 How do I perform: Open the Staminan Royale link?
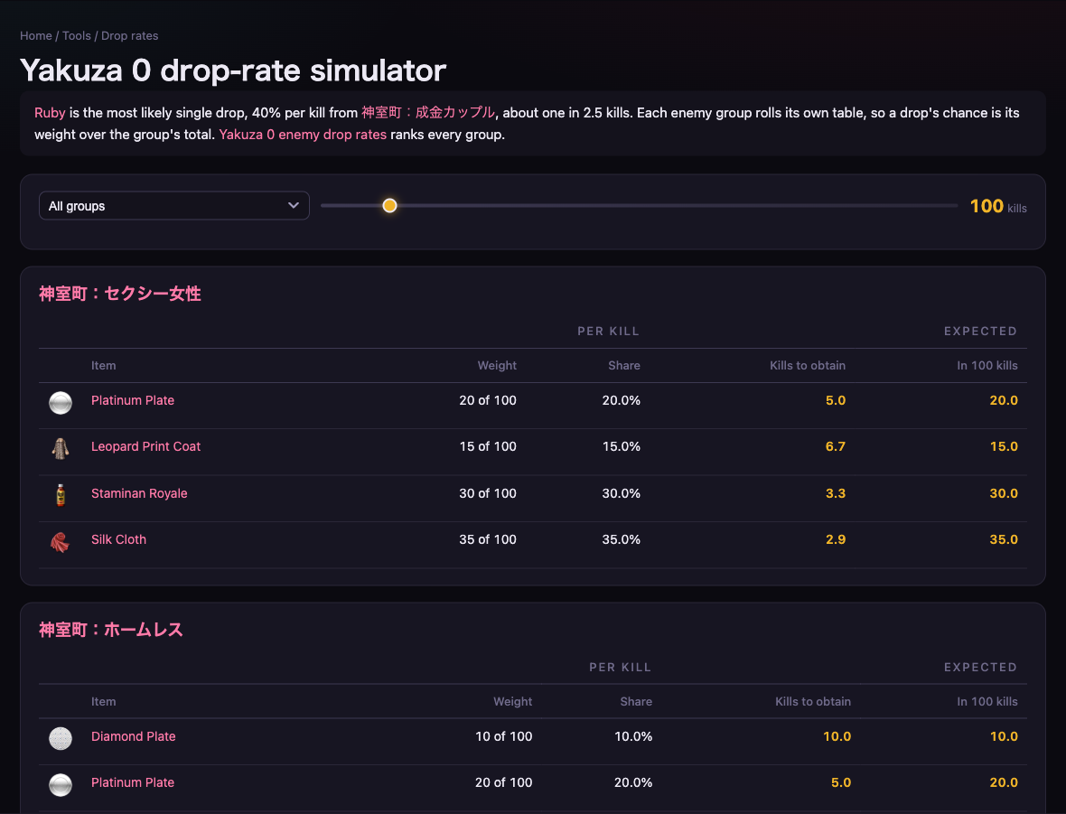pos(139,493)
